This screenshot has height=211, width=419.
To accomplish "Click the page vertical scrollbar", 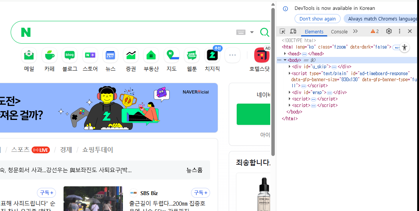I will 273,82.
